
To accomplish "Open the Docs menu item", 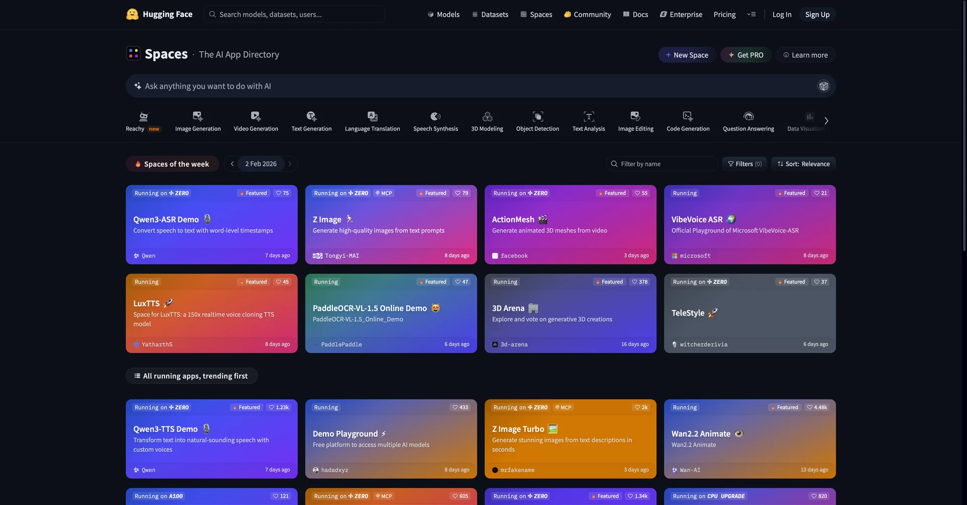I will [x=635, y=15].
